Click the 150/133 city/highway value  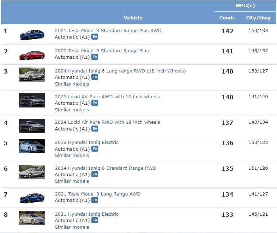pos(258,31)
